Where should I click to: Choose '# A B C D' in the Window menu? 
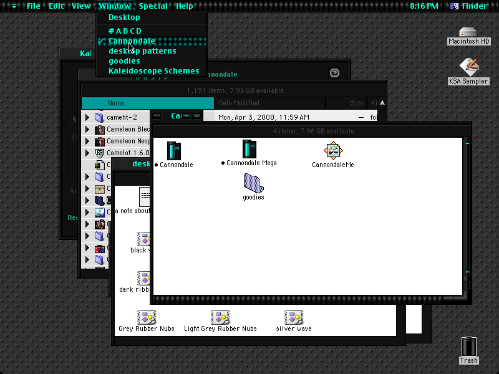point(152,31)
